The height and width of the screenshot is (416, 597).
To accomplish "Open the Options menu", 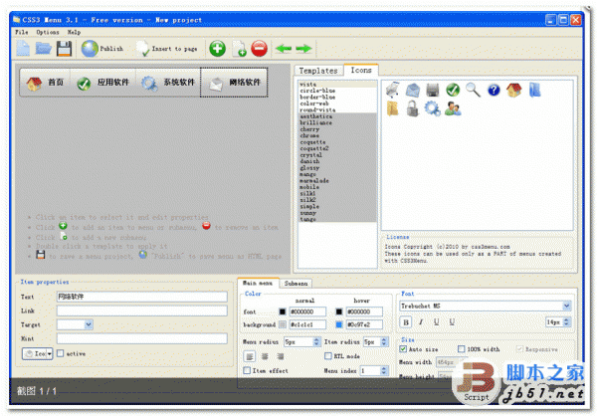I will coord(48,32).
